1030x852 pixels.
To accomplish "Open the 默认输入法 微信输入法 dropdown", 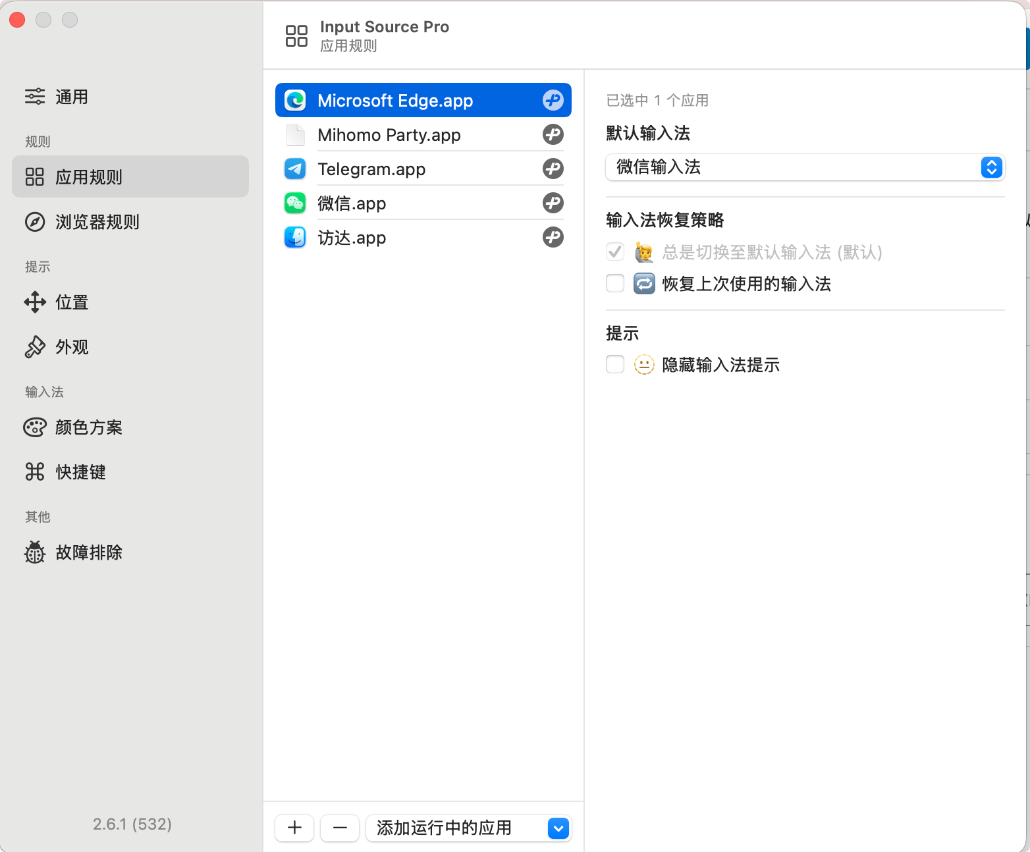I will click(804, 167).
